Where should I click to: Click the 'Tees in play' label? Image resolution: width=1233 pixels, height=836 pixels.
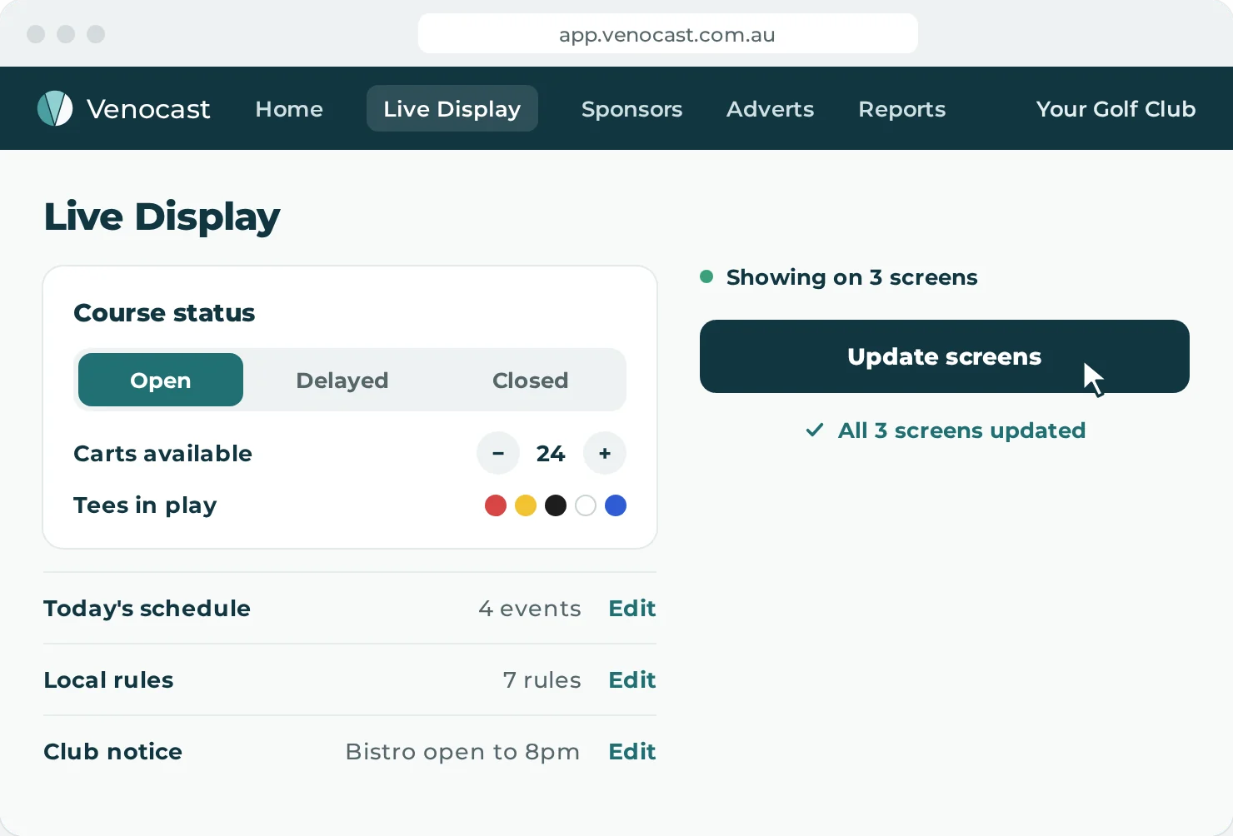(x=145, y=505)
